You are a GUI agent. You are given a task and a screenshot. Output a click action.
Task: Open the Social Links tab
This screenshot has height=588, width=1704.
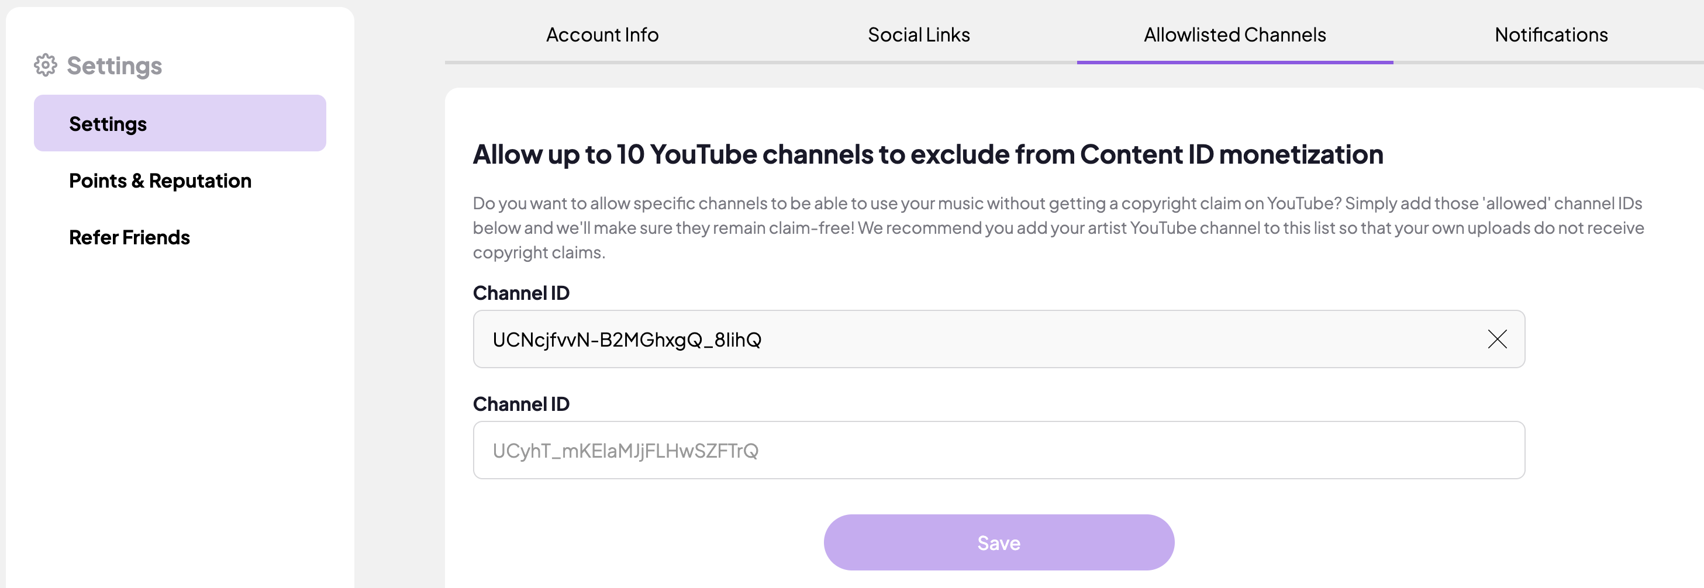point(918,35)
